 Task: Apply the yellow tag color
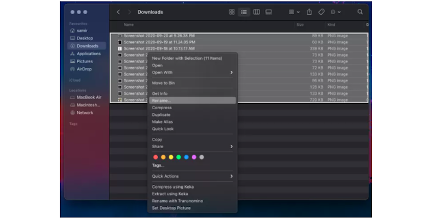coord(171,157)
